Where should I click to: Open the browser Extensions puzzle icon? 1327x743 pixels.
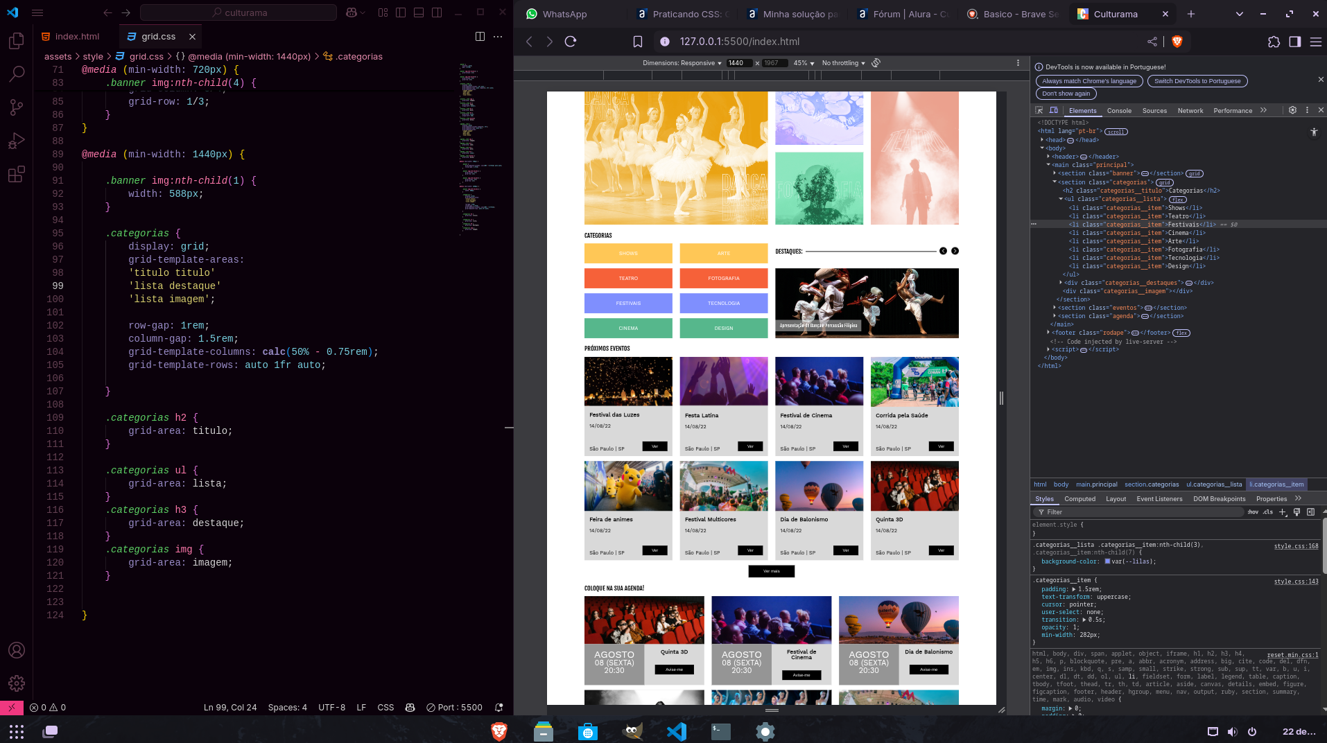click(x=1274, y=42)
